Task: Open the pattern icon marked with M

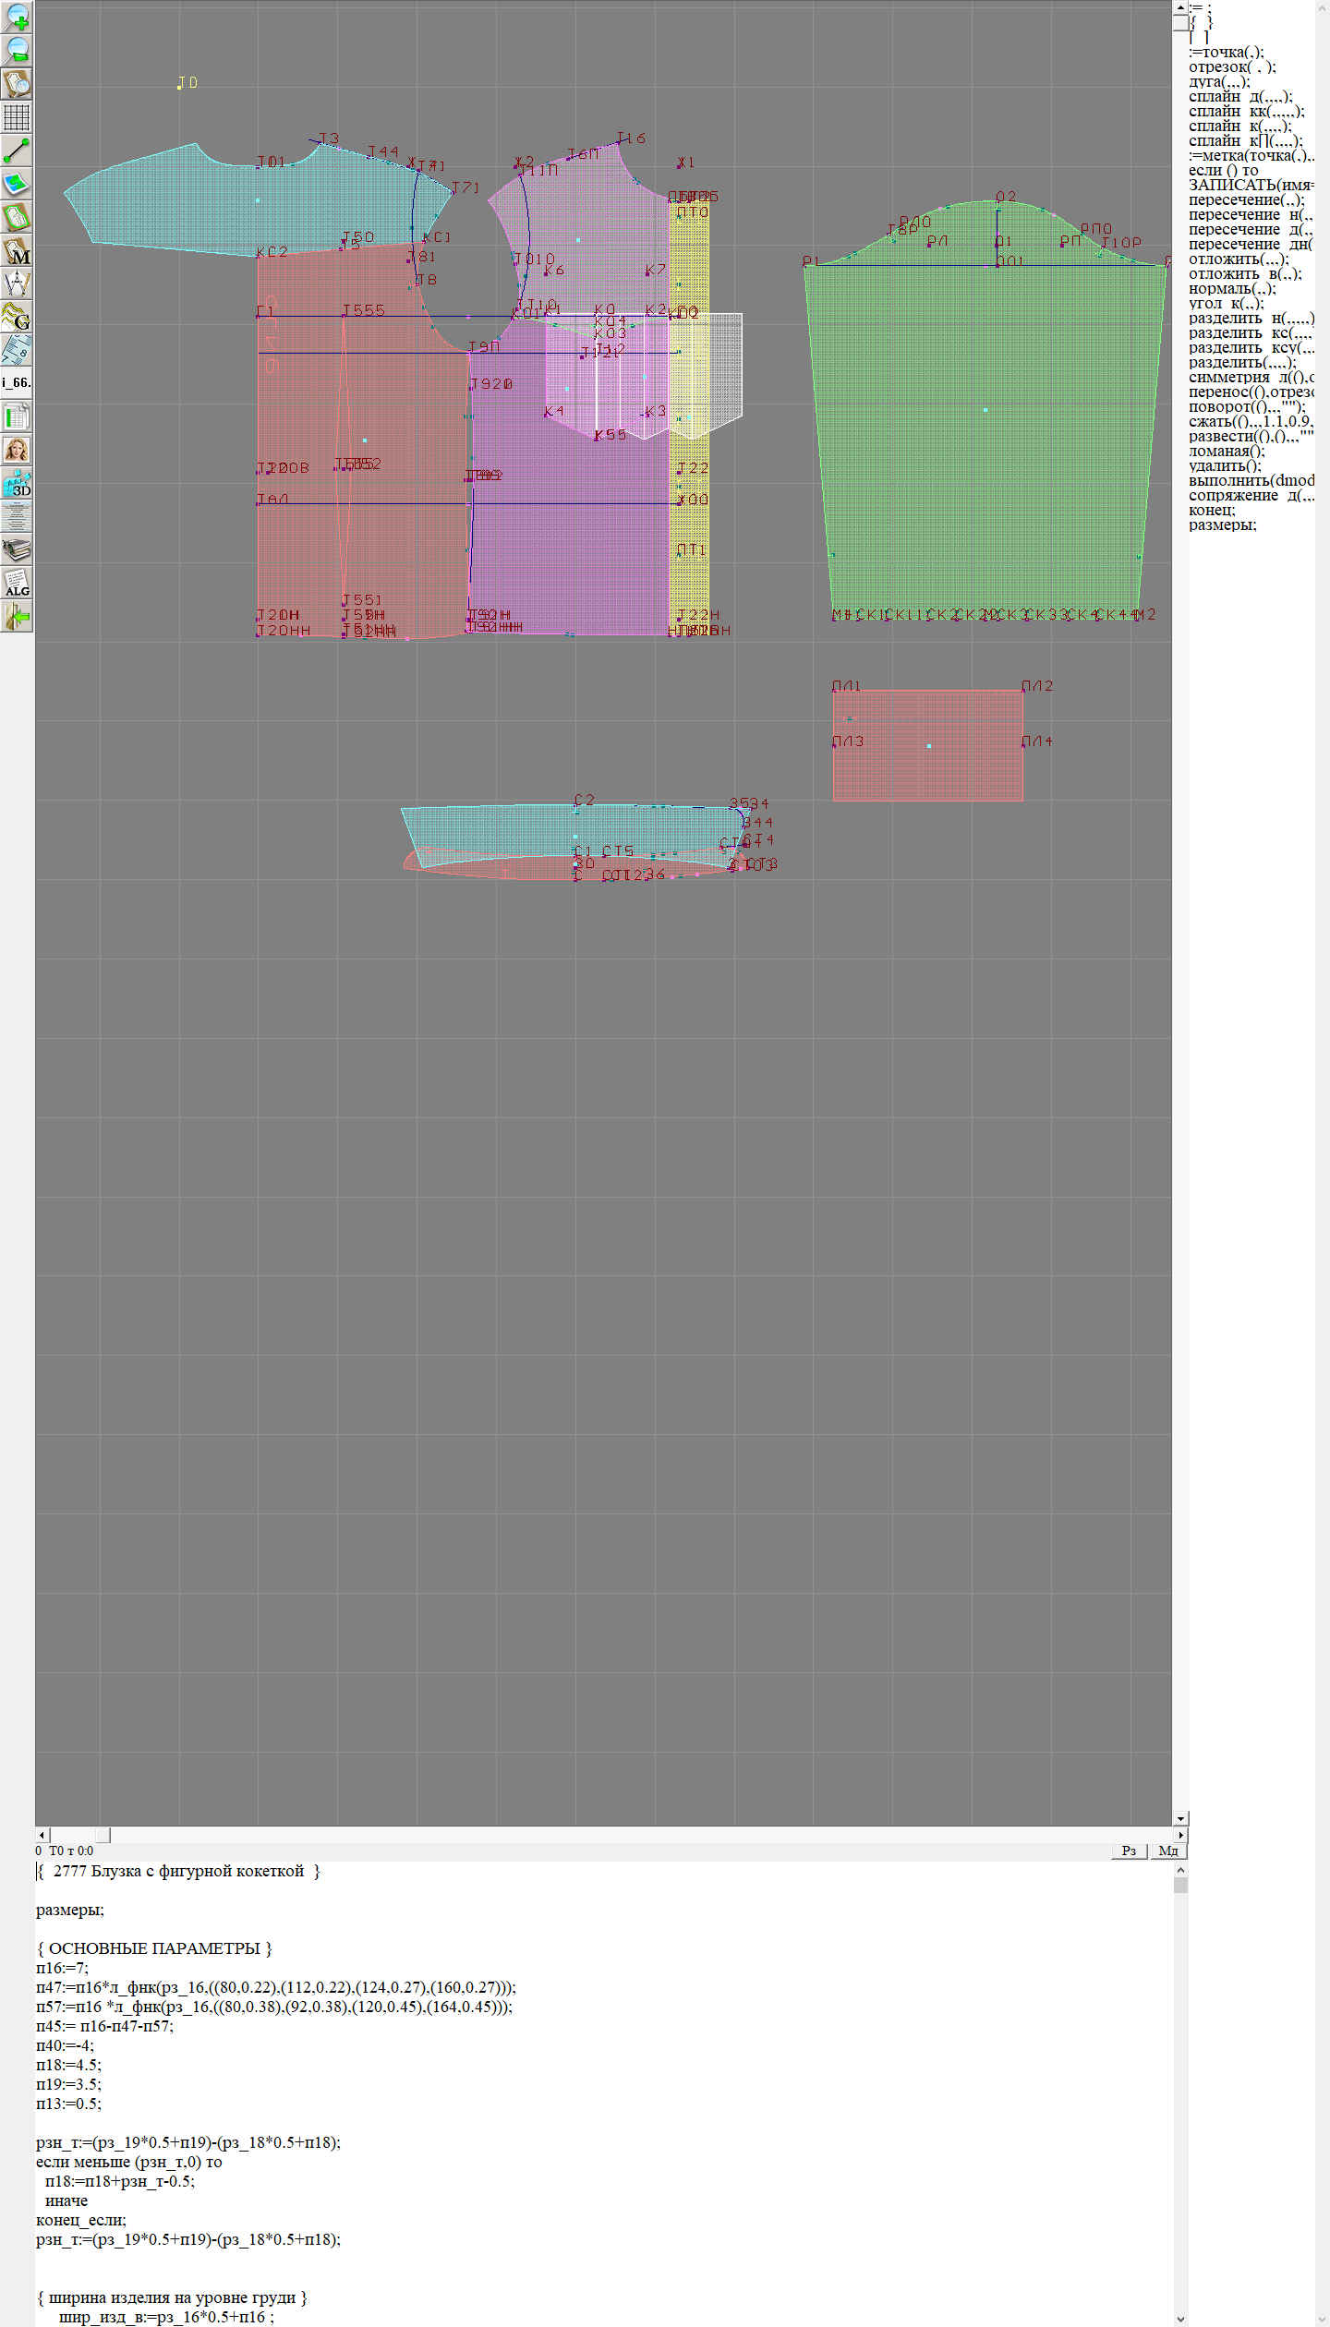Action: [17, 251]
